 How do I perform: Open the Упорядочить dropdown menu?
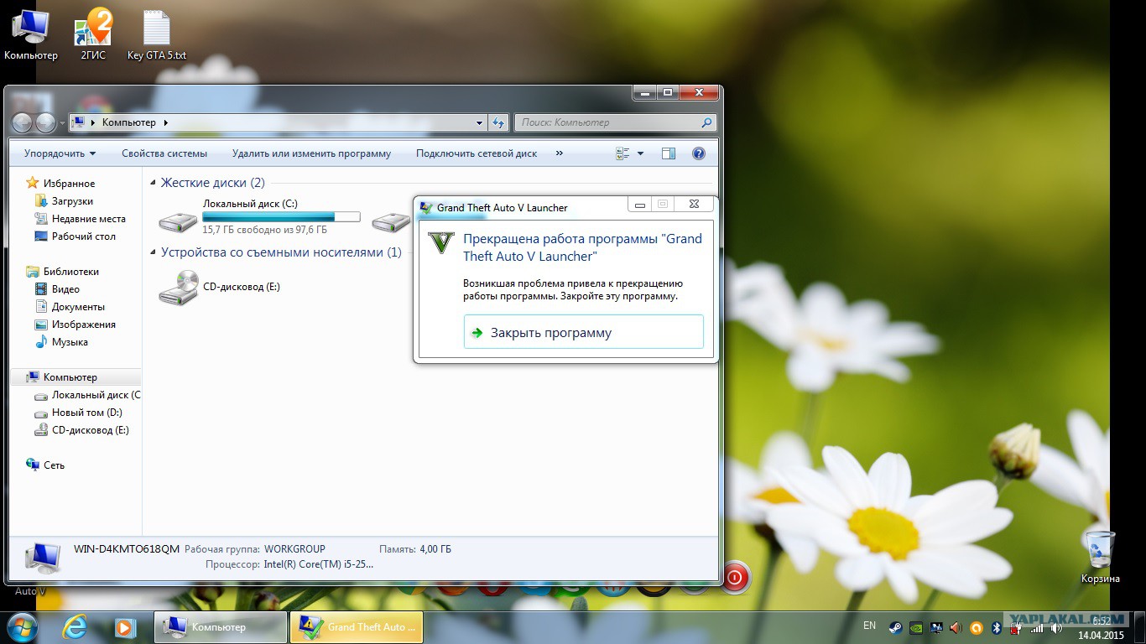pyautogui.click(x=60, y=153)
